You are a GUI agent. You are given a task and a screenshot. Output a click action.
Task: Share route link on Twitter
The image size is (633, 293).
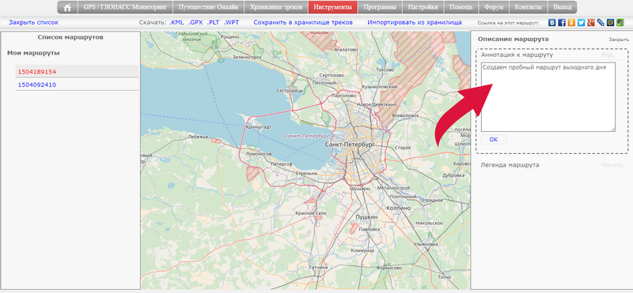coord(581,23)
